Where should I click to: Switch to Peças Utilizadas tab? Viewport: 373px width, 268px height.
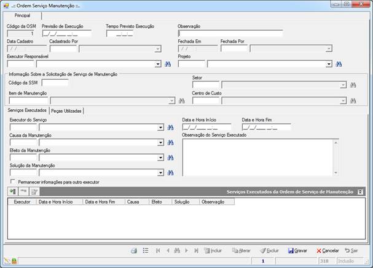pos(66,111)
